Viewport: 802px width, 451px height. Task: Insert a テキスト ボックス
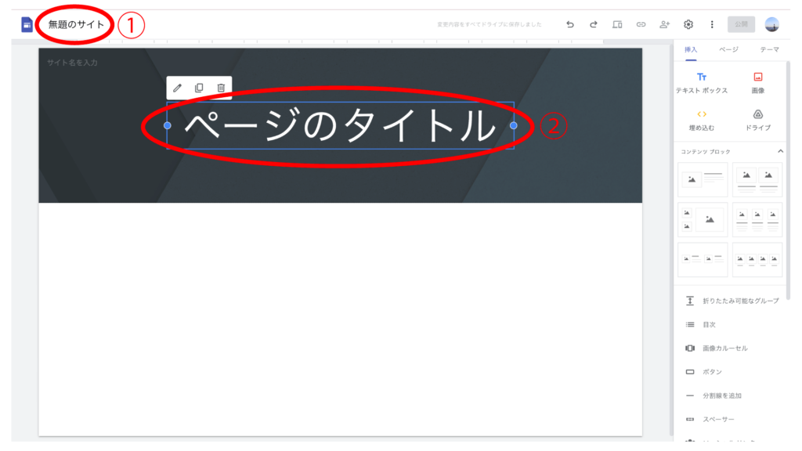[702, 83]
